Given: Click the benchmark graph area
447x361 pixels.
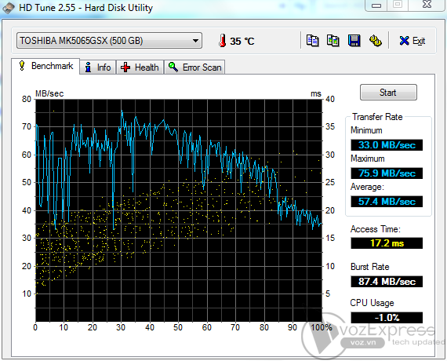Looking at the screenshot, I should click(x=179, y=210).
